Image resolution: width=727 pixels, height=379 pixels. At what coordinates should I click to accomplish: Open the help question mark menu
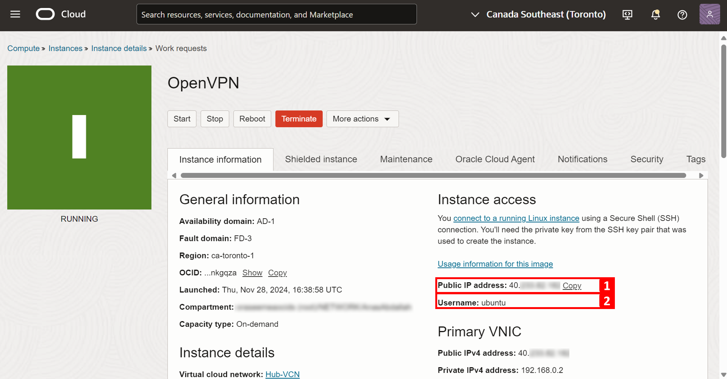point(682,15)
